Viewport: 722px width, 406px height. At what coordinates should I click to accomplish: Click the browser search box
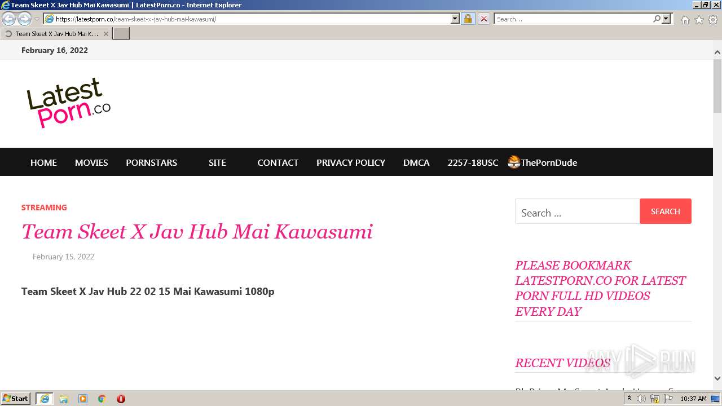573,19
